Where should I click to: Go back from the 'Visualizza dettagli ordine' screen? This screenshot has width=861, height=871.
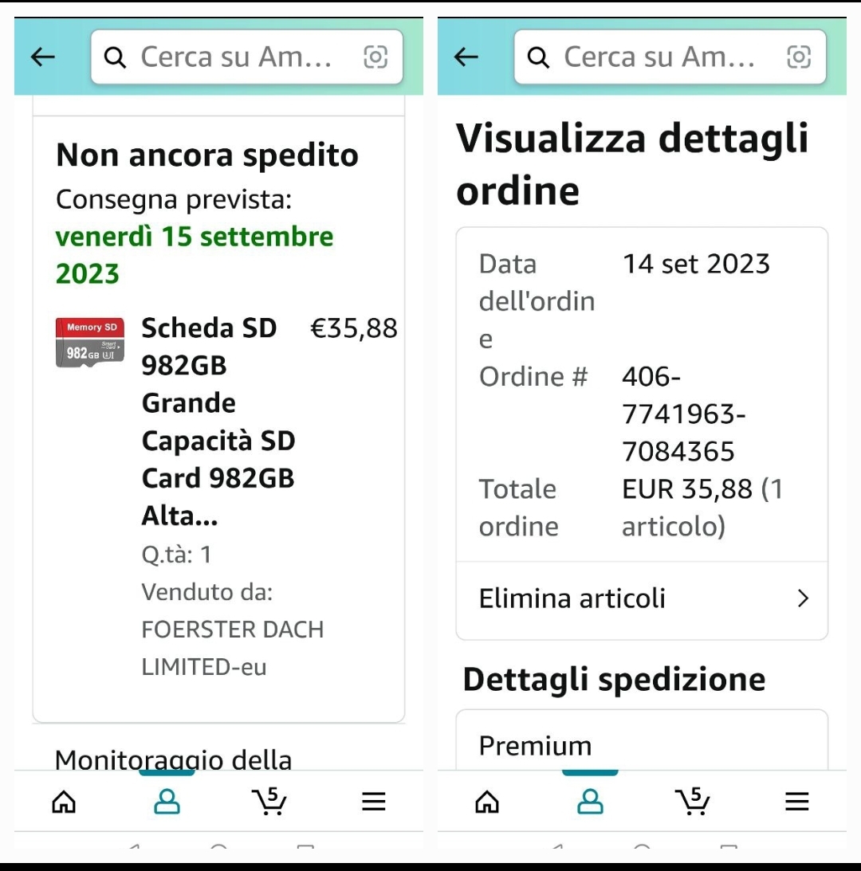466,57
